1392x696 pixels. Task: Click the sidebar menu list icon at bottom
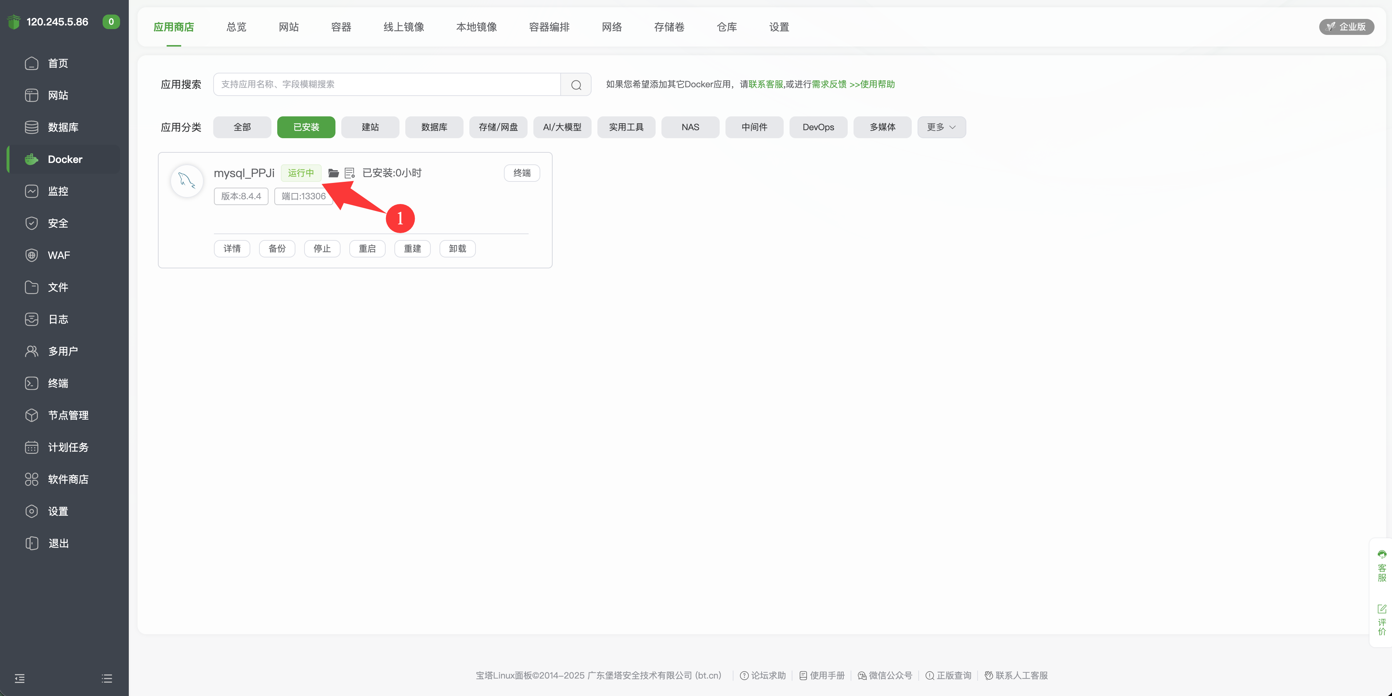pyautogui.click(x=107, y=678)
